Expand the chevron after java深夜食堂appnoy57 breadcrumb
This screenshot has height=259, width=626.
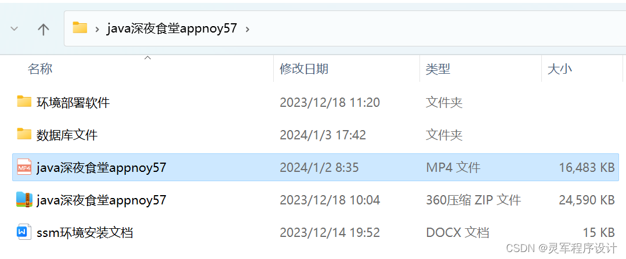click(248, 29)
